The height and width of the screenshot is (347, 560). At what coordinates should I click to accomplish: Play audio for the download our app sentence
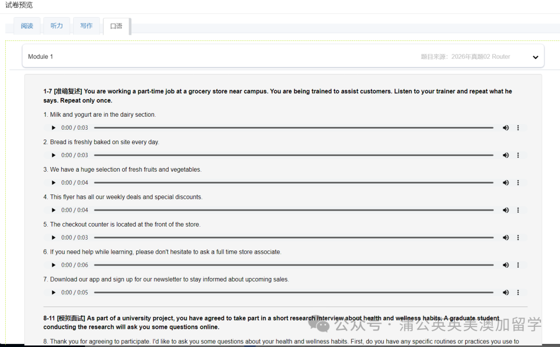(x=53, y=293)
